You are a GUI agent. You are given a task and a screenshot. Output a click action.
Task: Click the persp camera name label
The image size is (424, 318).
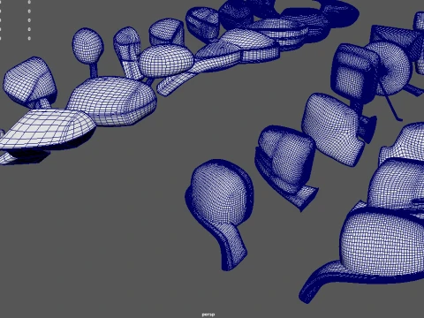pos(208,314)
